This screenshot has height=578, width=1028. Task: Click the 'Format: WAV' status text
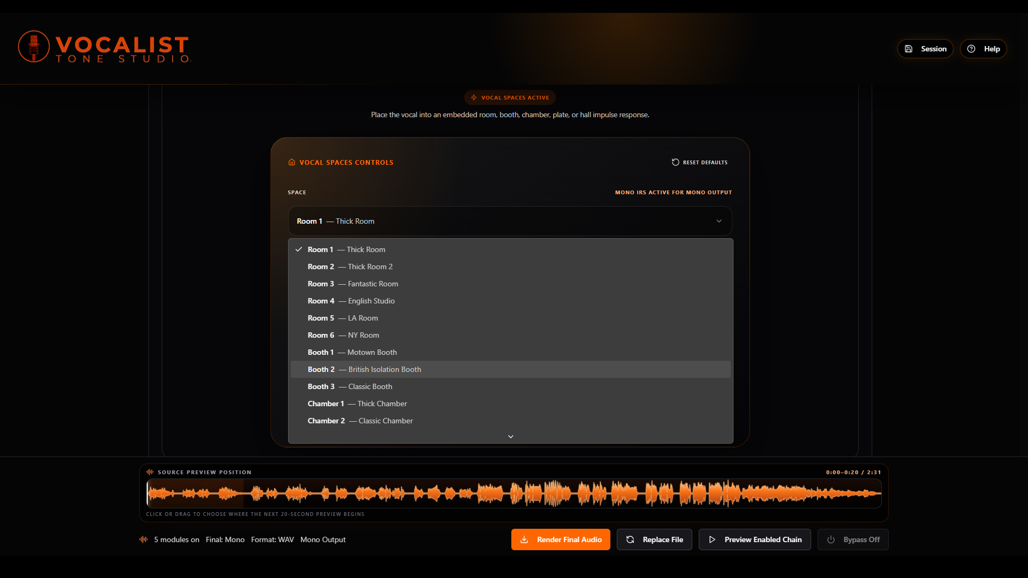[x=273, y=539]
